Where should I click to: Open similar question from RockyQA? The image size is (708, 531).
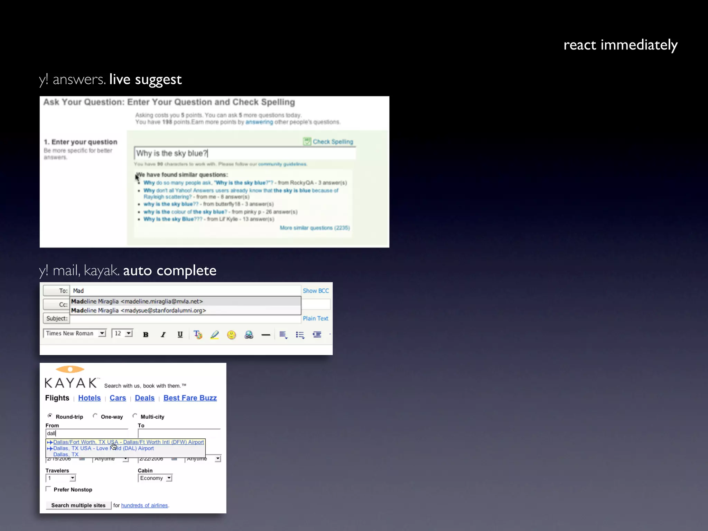point(208,183)
